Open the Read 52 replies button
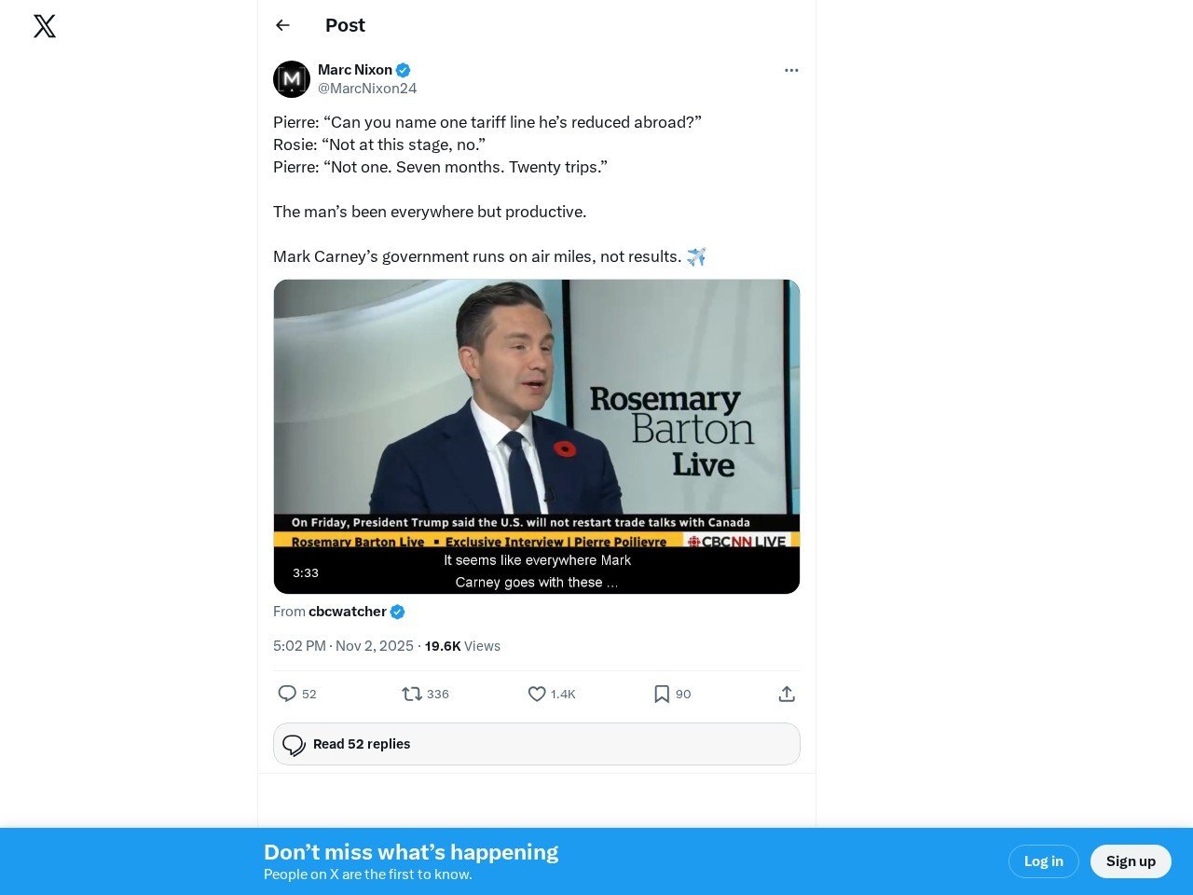The image size is (1193, 895). click(x=536, y=744)
